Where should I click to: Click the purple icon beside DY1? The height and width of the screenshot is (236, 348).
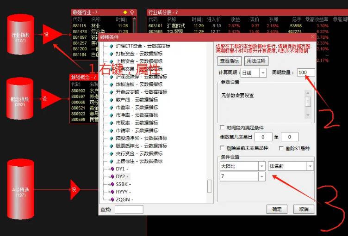coord(112,169)
